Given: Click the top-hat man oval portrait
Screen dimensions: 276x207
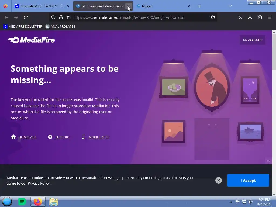Looking at the screenshot, I should [x=212, y=88].
